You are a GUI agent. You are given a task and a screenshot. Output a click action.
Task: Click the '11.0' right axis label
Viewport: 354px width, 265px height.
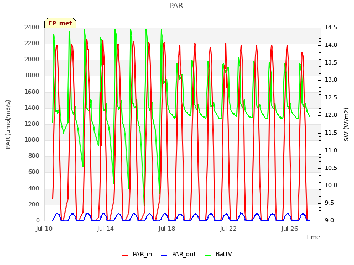click(x=331, y=150)
